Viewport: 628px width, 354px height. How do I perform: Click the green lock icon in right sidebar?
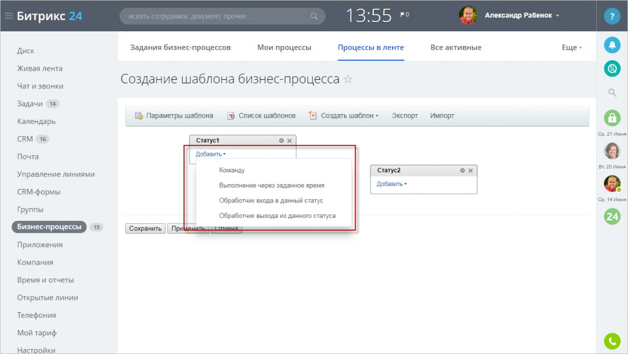click(x=612, y=118)
